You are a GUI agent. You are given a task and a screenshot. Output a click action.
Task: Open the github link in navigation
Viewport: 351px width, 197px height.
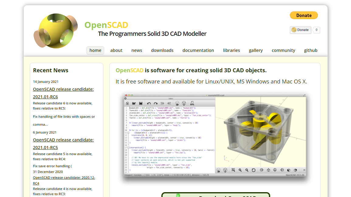point(311,50)
